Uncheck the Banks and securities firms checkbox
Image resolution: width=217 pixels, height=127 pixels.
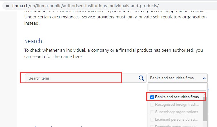pyautogui.click(x=152, y=97)
